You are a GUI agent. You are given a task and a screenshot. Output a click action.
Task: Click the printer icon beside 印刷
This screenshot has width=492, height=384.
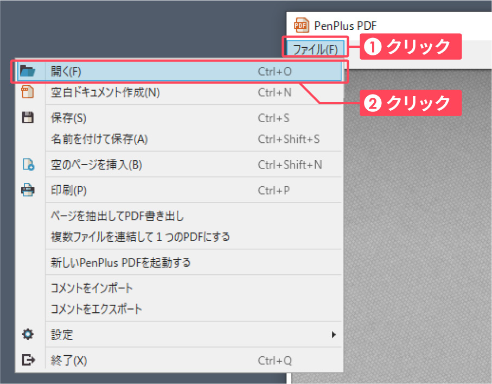point(27,190)
